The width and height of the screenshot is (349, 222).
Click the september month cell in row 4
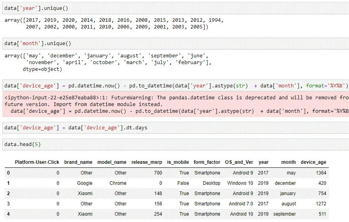pyautogui.click(x=285, y=214)
